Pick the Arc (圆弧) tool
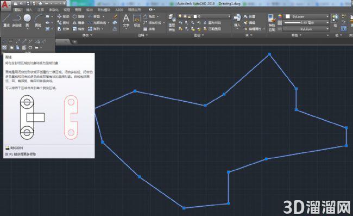 38,20
